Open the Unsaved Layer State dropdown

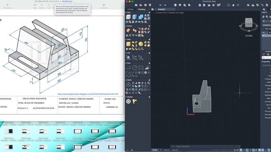[x=266, y=25]
